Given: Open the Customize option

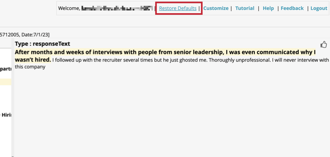Looking at the screenshot, I should pyautogui.click(x=215, y=8).
